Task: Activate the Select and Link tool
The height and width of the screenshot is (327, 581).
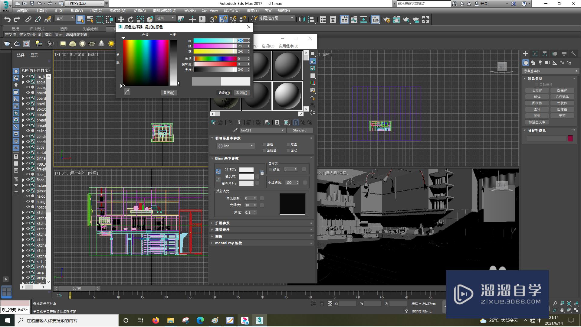Action: 28,20
